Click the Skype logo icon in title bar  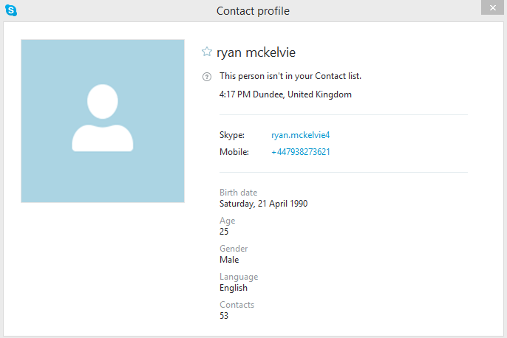[x=11, y=10]
